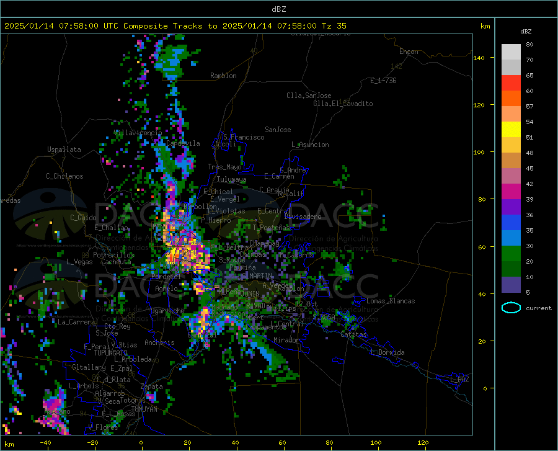
Task: Click the 'TUNUYAN' city label
Action: (x=144, y=409)
